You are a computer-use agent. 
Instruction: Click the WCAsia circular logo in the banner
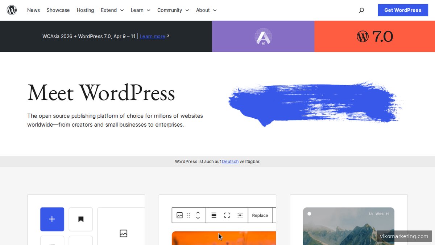coord(263,36)
